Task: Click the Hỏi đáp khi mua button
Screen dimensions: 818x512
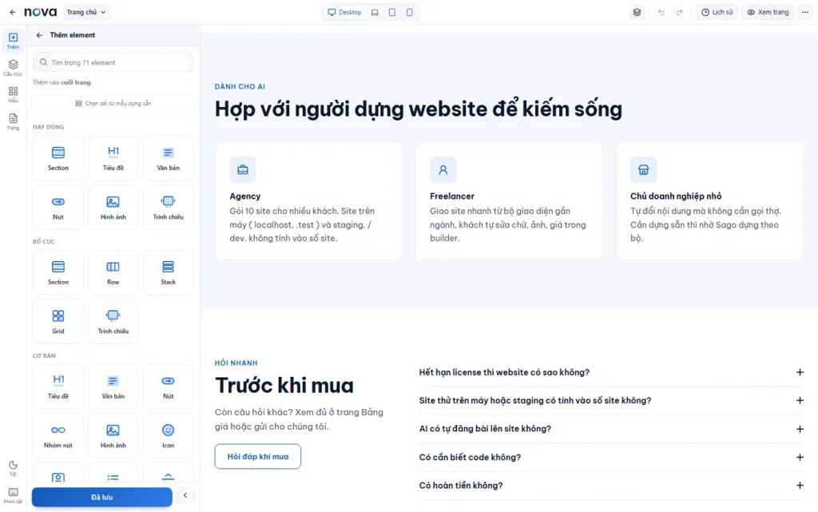Action: [258, 456]
